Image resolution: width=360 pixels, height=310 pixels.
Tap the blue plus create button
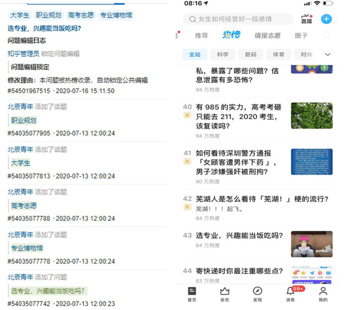point(326,19)
